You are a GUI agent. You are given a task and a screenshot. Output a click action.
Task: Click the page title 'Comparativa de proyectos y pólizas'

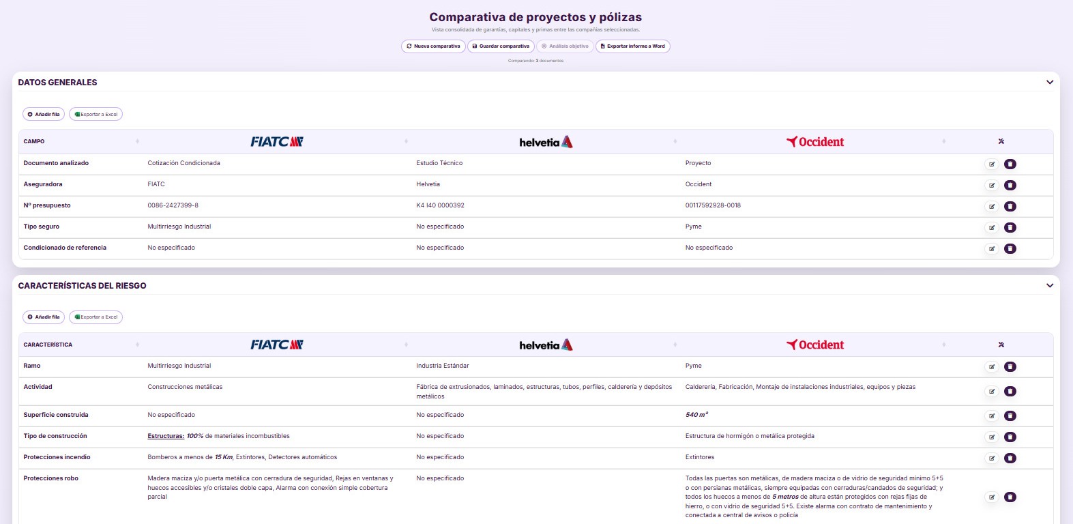pos(535,17)
